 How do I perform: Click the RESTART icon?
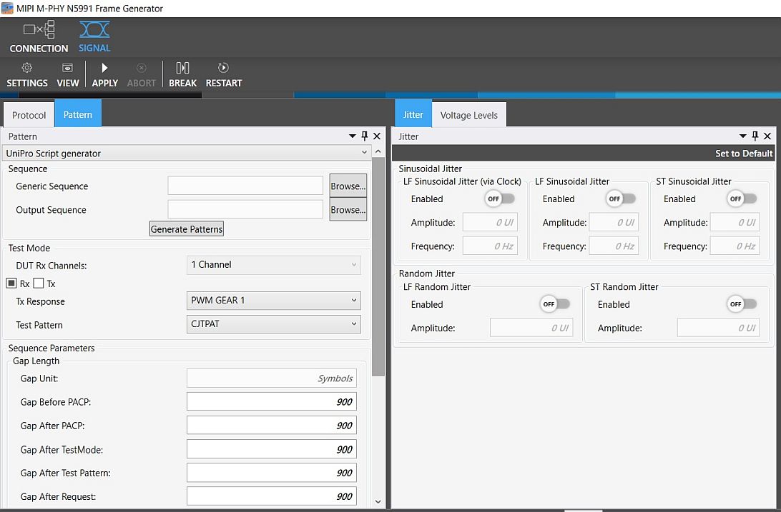[x=223, y=74]
